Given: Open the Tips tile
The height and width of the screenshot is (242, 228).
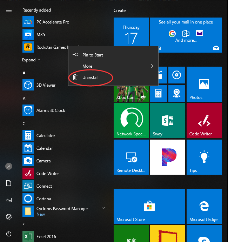Looking at the screenshot, I should (x=204, y=157).
